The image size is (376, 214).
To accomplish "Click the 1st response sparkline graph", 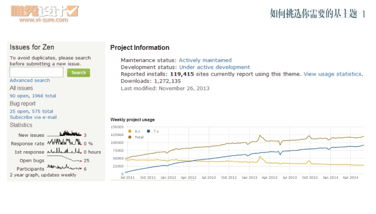I will tap(64, 151).
